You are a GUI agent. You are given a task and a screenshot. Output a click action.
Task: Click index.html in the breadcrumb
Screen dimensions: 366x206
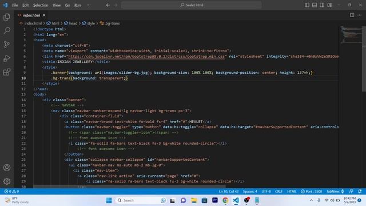[33, 23]
